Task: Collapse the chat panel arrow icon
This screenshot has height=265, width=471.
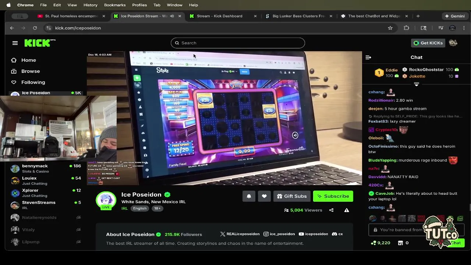Action: tap(368, 57)
